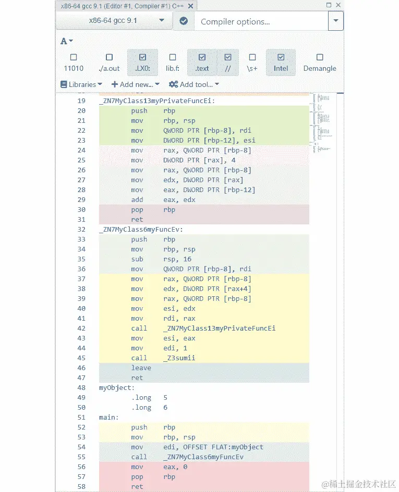
Task: Click 'add eax, edx' on line 29
Action: 163,199
